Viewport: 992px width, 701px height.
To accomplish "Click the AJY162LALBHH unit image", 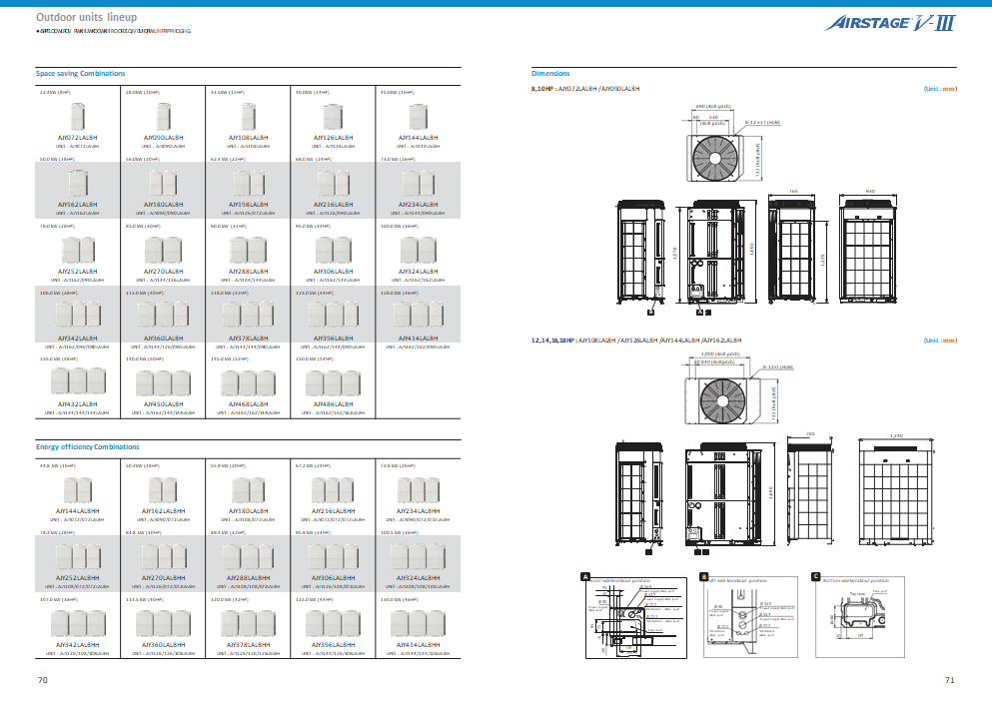I will [x=163, y=490].
